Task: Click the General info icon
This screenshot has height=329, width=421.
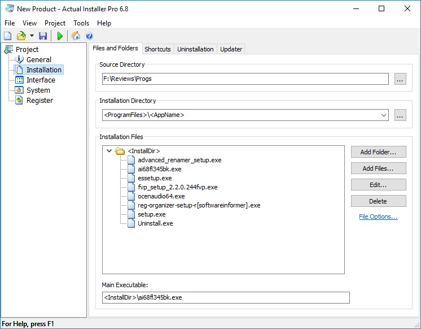Action: pos(19,59)
